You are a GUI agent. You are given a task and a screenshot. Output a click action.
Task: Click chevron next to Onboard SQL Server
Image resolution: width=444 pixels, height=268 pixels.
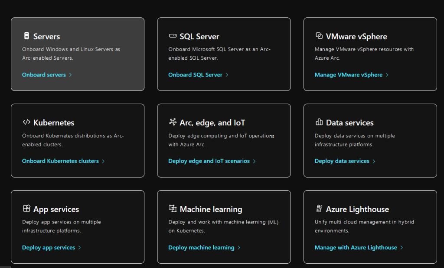pyautogui.click(x=227, y=75)
